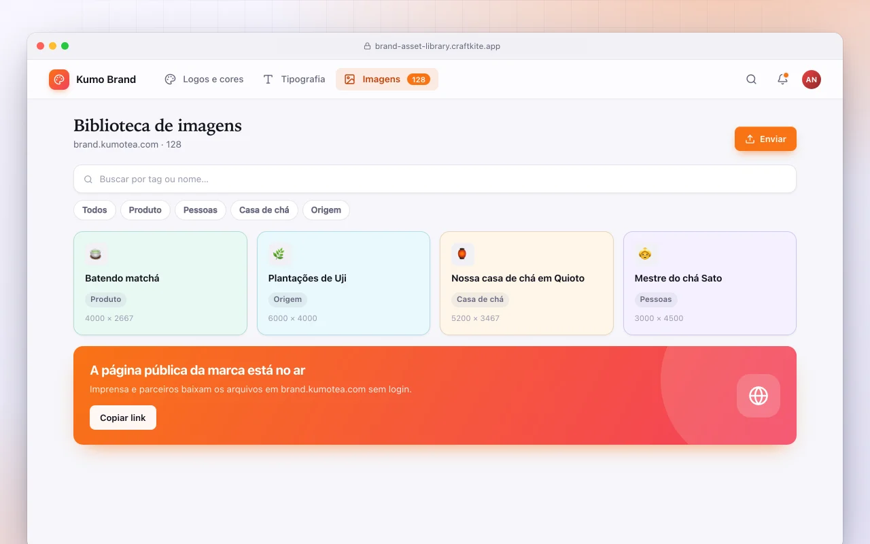This screenshot has width=870, height=544.
Task: Click the Enviar upload button
Action: tap(765, 139)
